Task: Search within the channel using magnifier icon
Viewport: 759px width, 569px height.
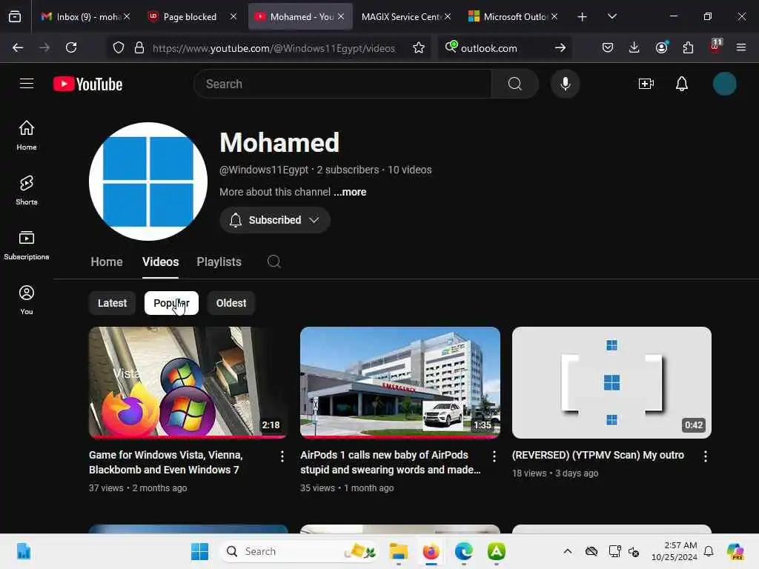Action: pos(274,262)
